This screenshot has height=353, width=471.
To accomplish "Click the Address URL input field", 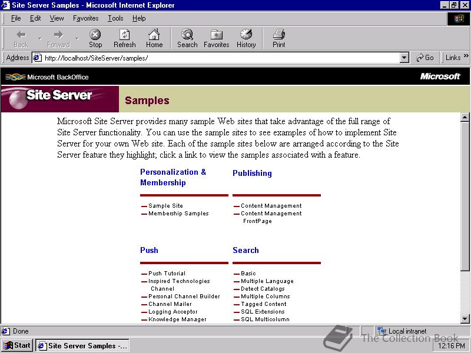I will click(221, 58).
